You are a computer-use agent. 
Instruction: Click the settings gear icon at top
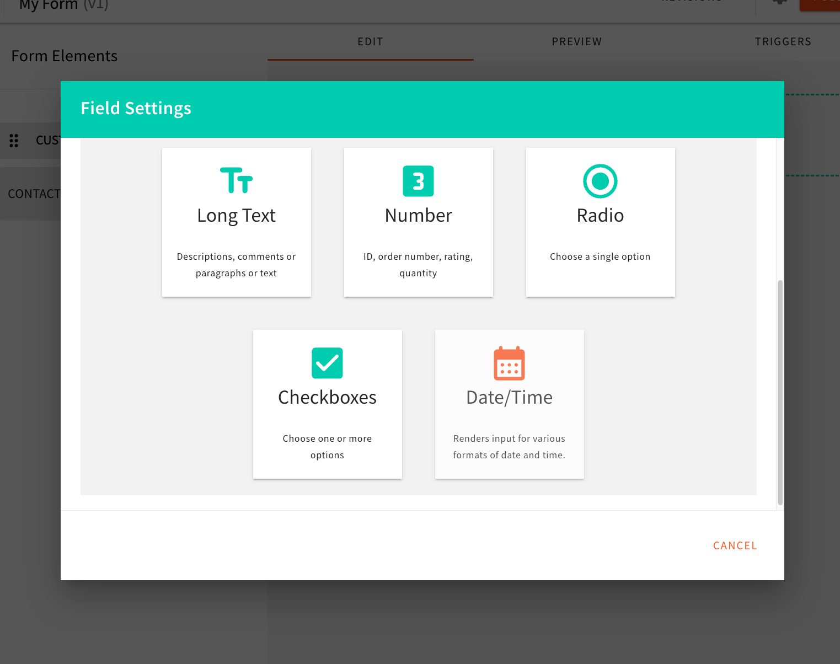pos(779,2)
